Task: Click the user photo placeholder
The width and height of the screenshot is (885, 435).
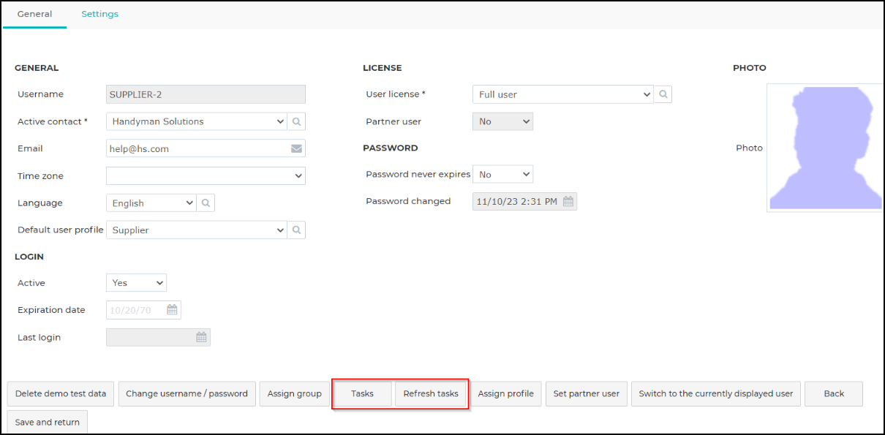Action: [x=825, y=148]
